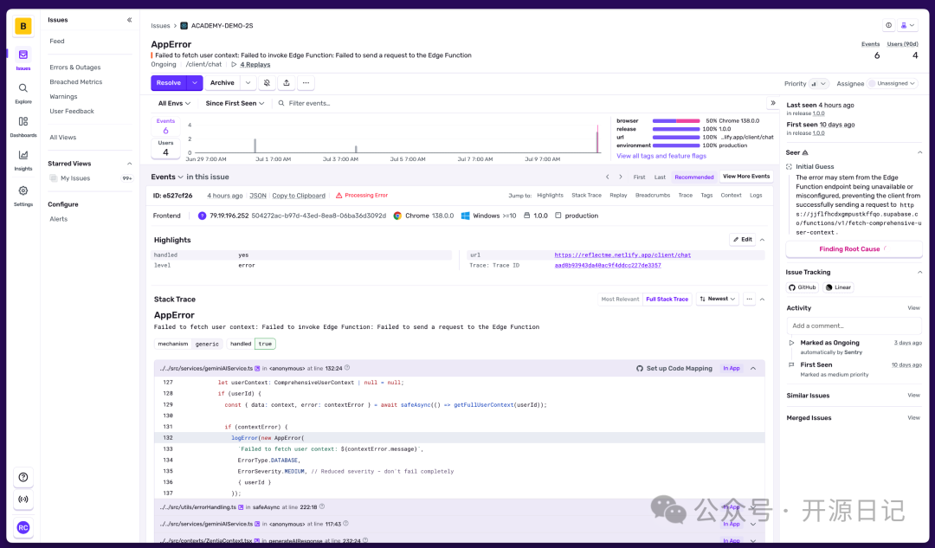Go to the previous event arrow

point(607,177)
